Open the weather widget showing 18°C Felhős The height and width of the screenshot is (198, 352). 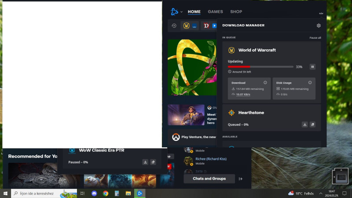pos(301,193)
